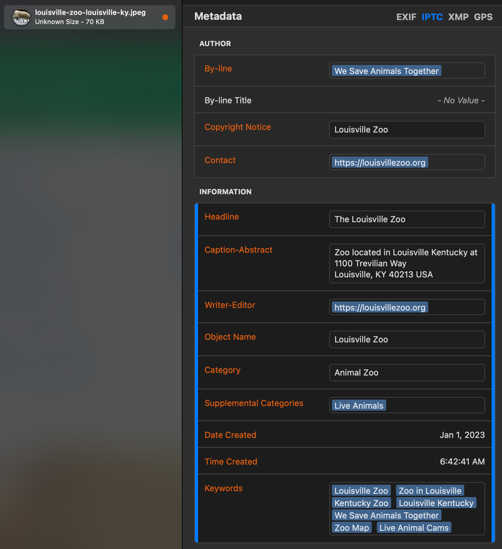Click the Headline label
This screenshot has height=549, width=502.
222,217
